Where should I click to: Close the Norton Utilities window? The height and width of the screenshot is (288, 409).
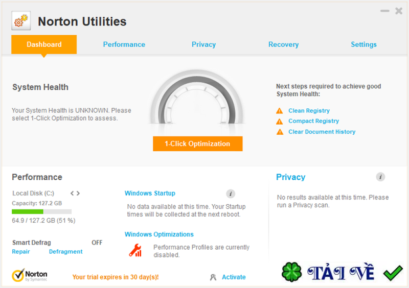399,11
